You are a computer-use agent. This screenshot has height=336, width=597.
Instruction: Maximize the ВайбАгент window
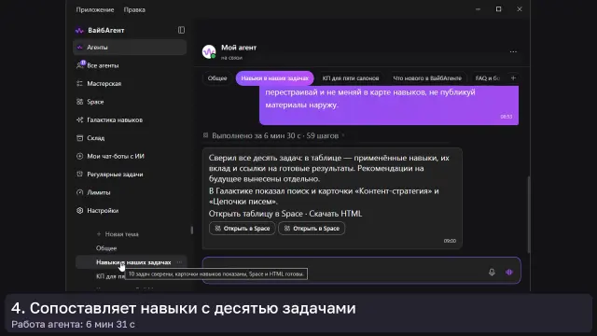pyautogui.click(x=498, y=9)
